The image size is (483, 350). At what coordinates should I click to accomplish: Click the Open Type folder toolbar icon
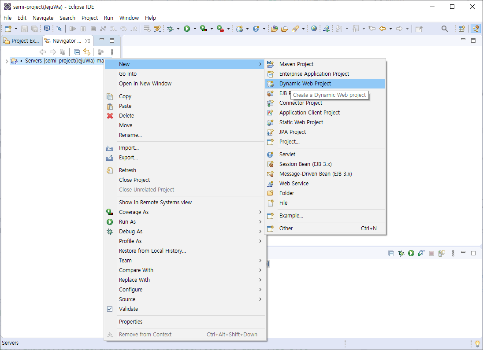tap(274, 29)
